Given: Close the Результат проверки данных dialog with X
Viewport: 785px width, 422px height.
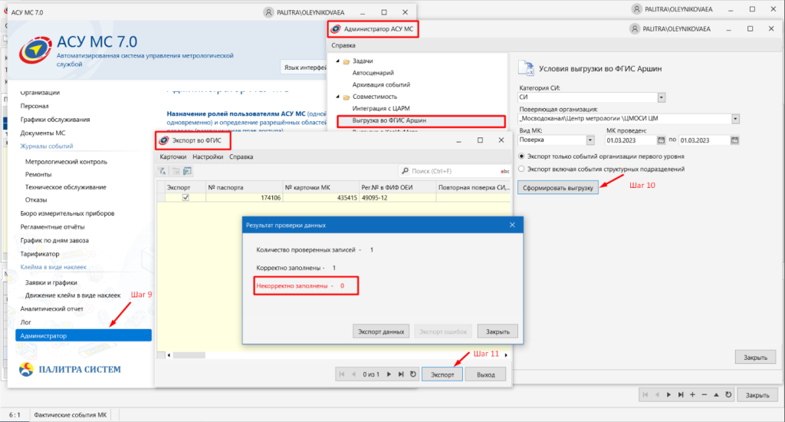Looking at the screenshot, I should click(x=512, y=225).
